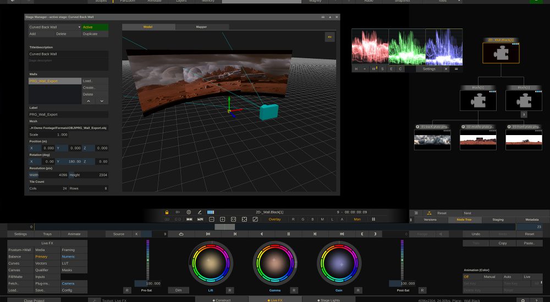The image size is (550, 302).
Task: Open the Curved Back Wall stage dropdown
Action: 54,27
